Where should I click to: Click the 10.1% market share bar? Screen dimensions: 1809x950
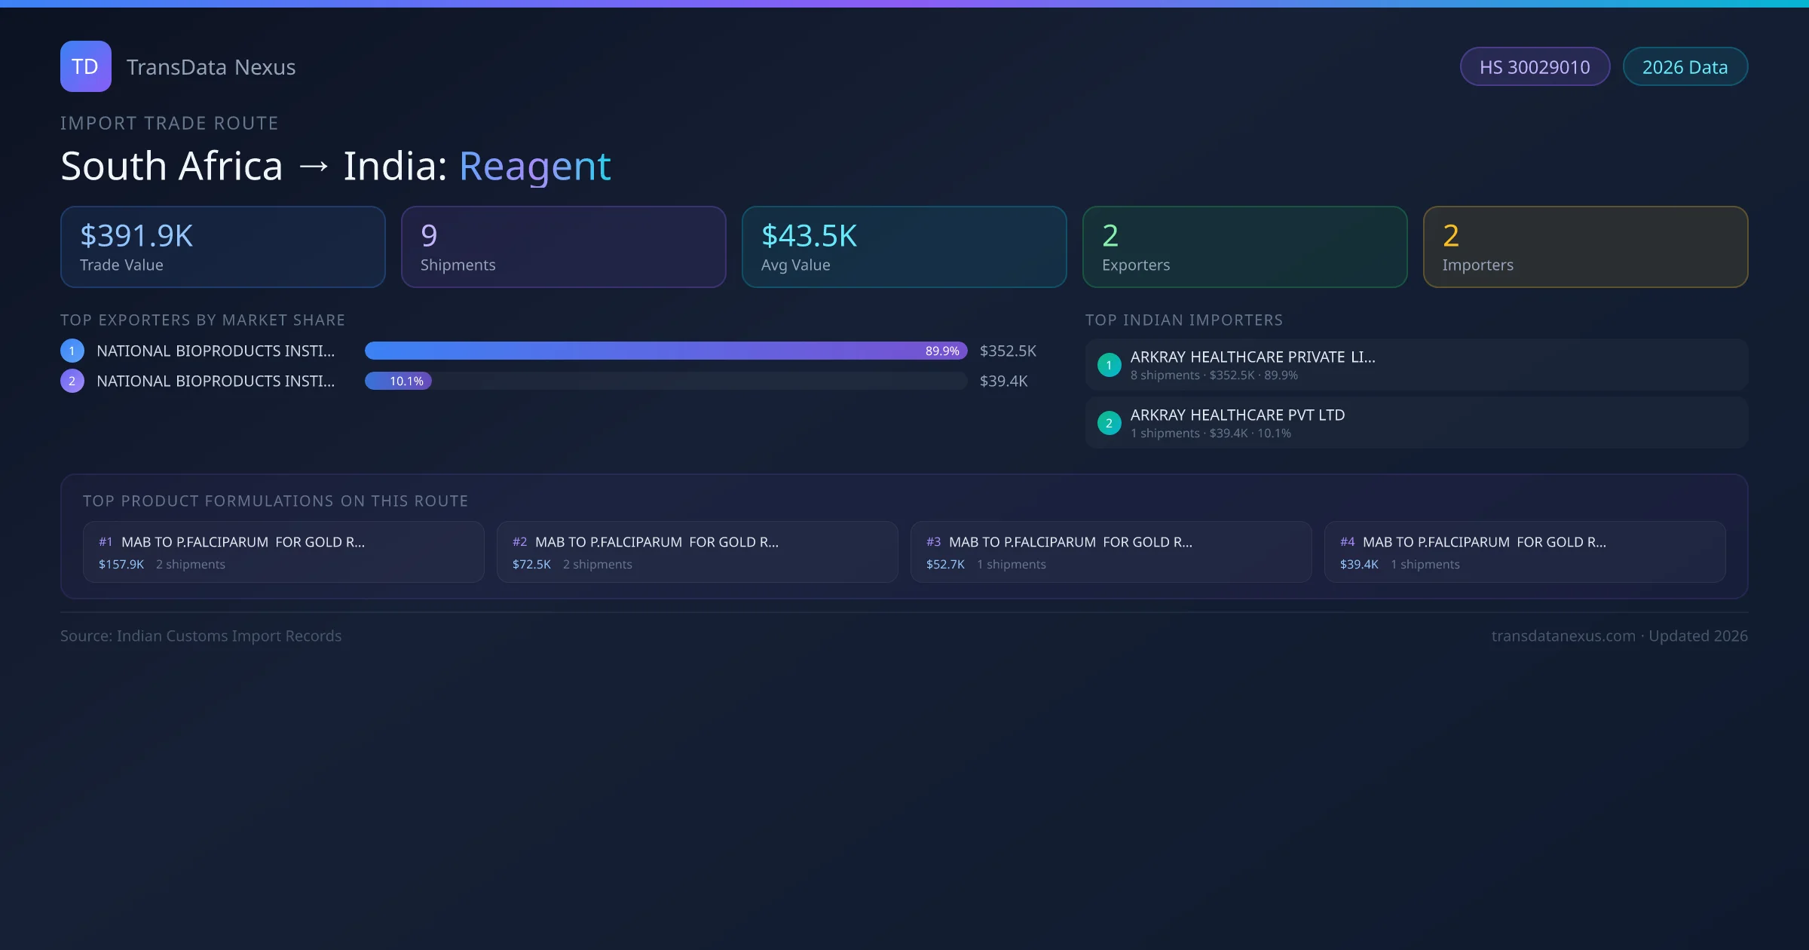[399, 381]
